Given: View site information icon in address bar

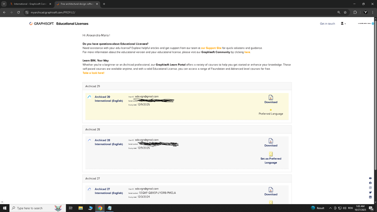Looking at the screenshot, I should [27, 12].
